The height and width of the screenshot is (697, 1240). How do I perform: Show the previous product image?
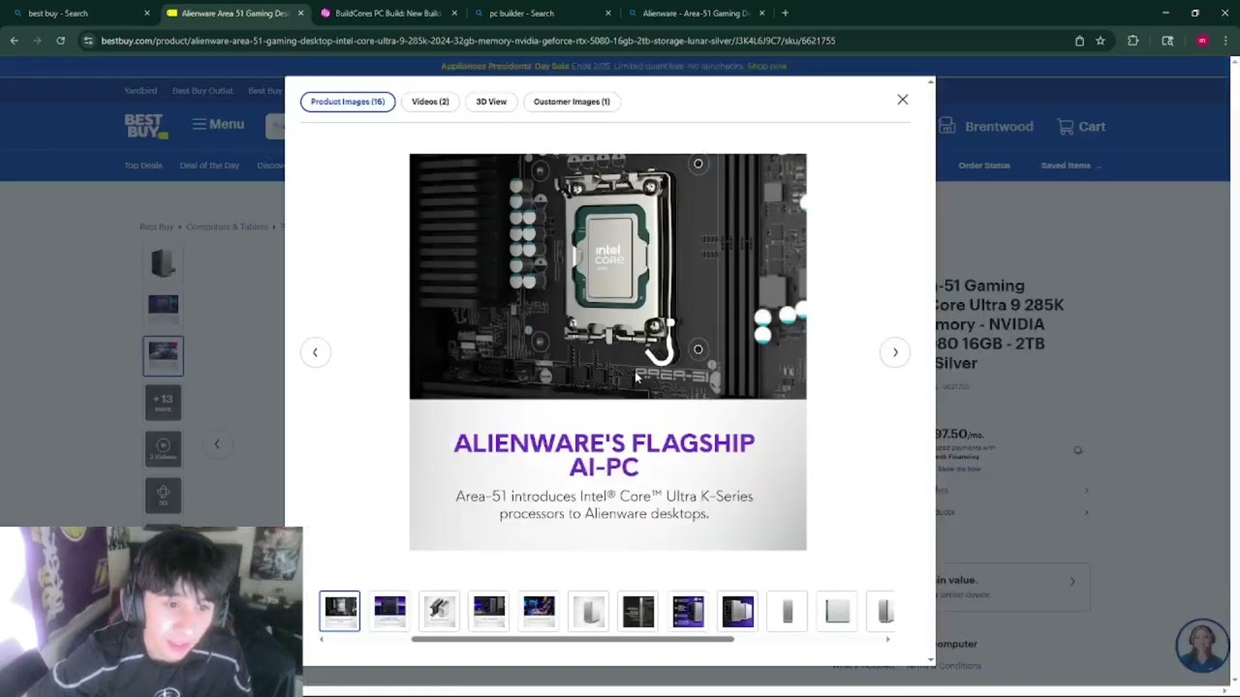(315, 352)
